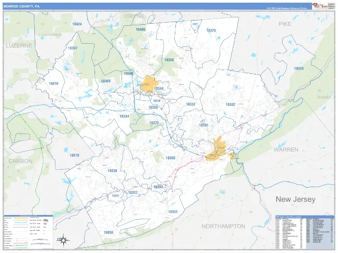Image resolution: width=338 pixels, height=253 pixels.
Task: Click ZIP code label 18346
Action: point(129,74)
